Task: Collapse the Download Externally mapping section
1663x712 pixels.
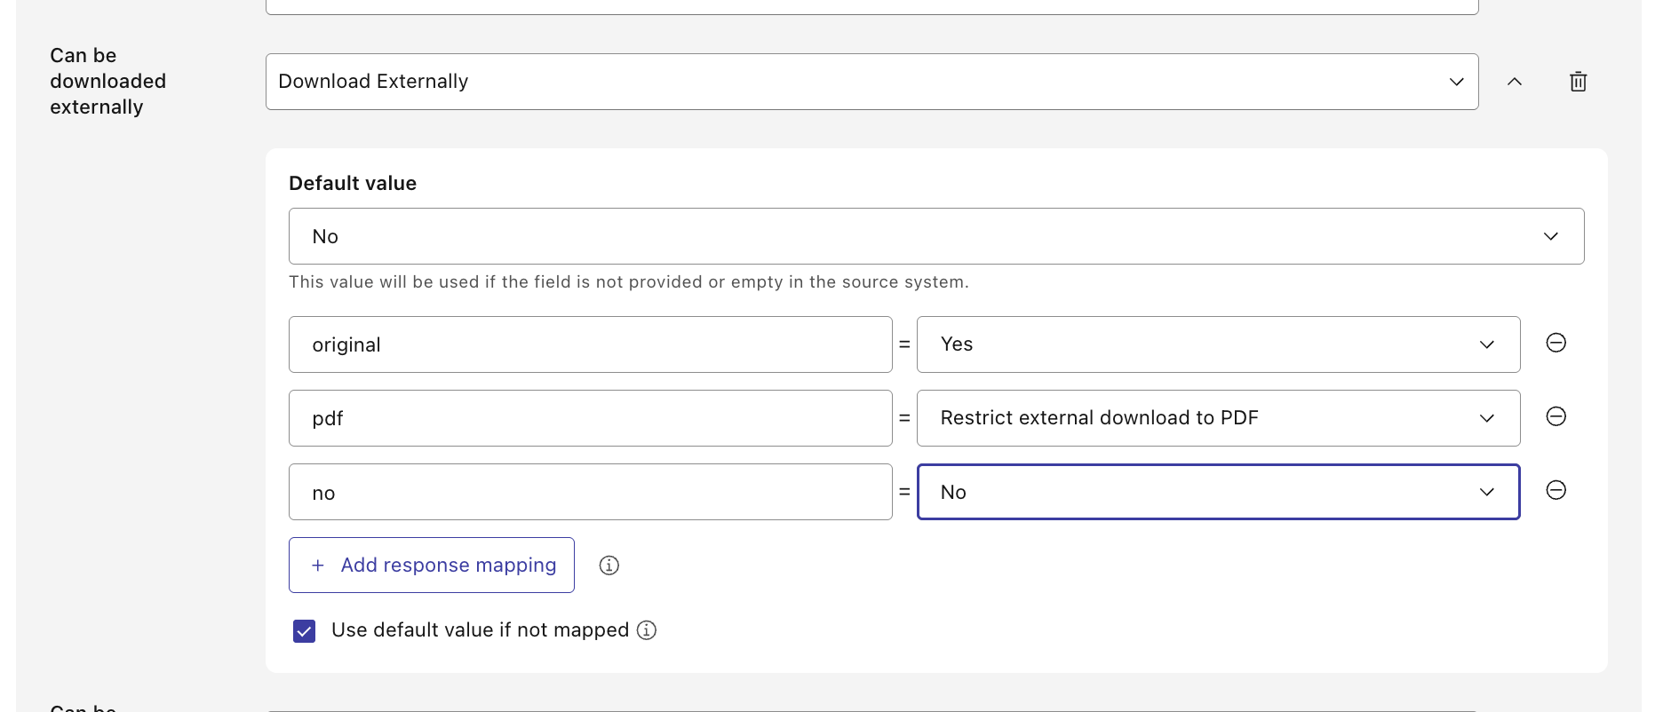Action: pyautogui.click(x=1515, y=82)
